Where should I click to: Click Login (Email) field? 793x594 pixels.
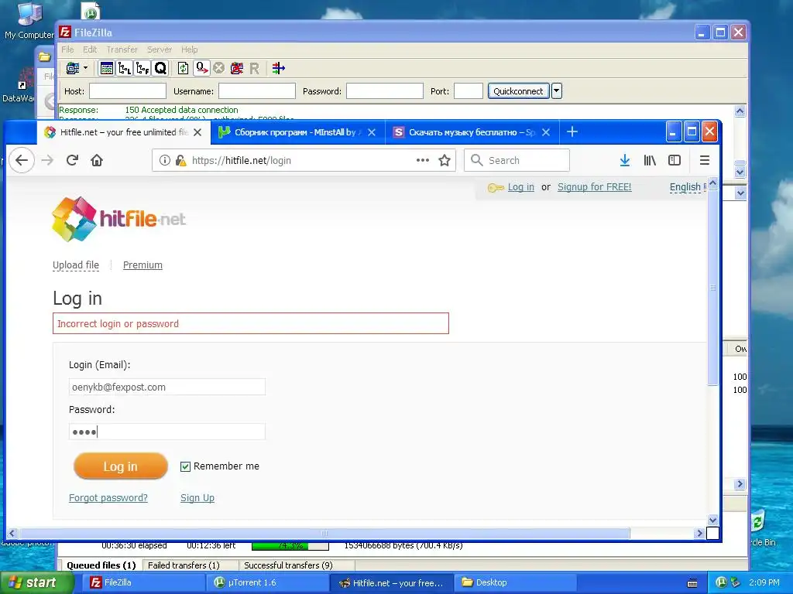coord(167,387)
